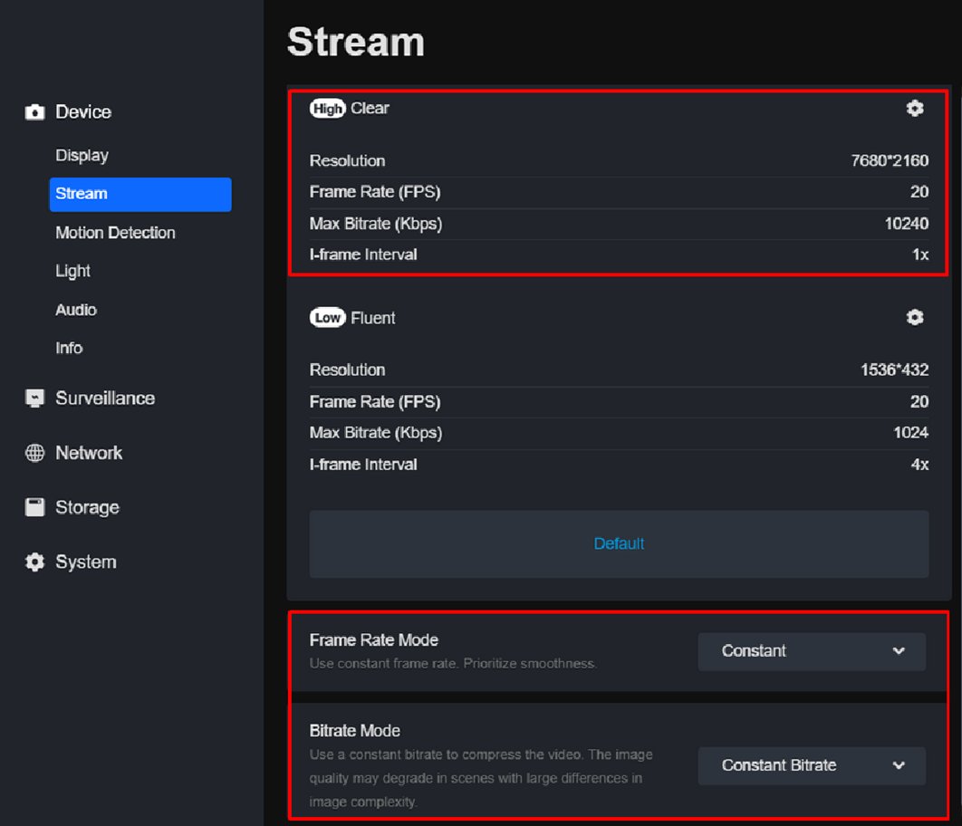Viewport: 962px width, 826px height.
Task: Click the Fluent stream Max Bitrate value 1024
Action: [910, 432]
